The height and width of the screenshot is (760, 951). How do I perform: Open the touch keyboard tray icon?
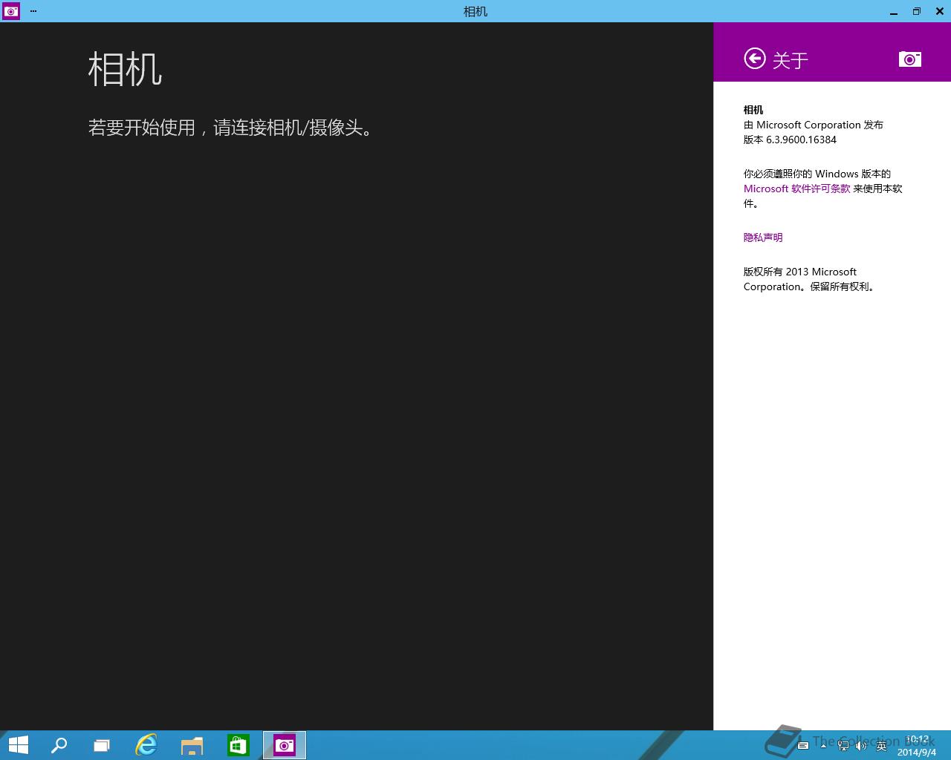pos(803,745)
